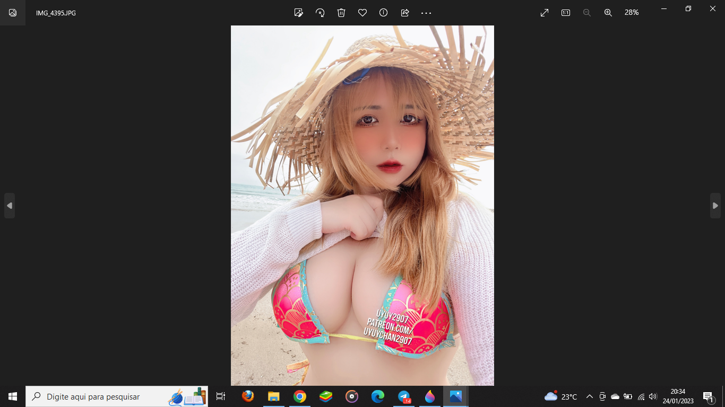Open the Share icon

pos(405,13)
